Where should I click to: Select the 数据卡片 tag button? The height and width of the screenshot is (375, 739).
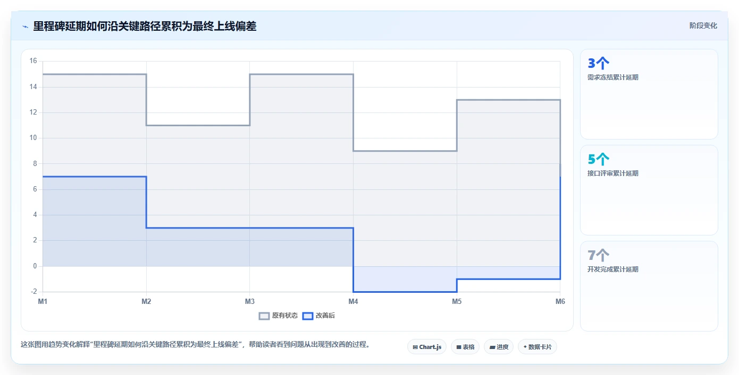[x=537, y=347]
